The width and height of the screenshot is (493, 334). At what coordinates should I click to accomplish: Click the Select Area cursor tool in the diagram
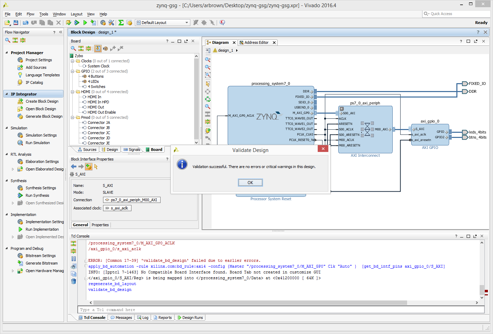click(208, 84)
